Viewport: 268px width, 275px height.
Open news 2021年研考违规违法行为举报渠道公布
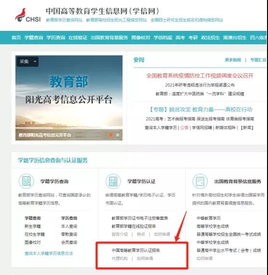(200, 85)
